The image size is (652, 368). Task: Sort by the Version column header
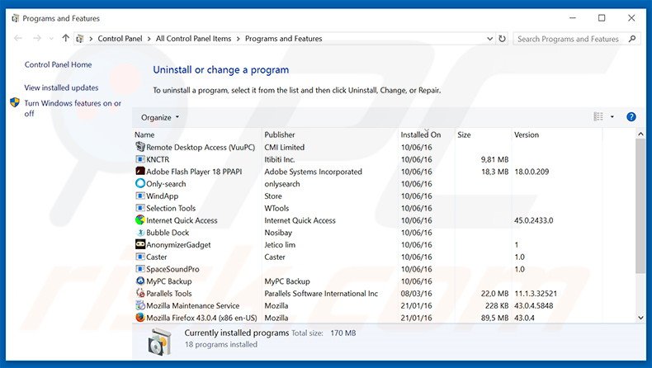tap(526, 134)
